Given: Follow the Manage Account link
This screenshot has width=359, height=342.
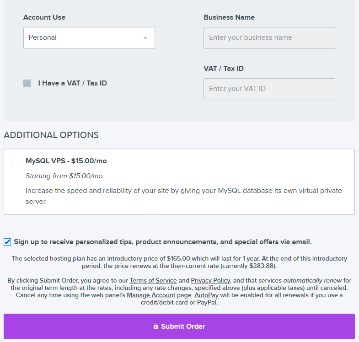Looking at the screenshot, I should [151, 295].
